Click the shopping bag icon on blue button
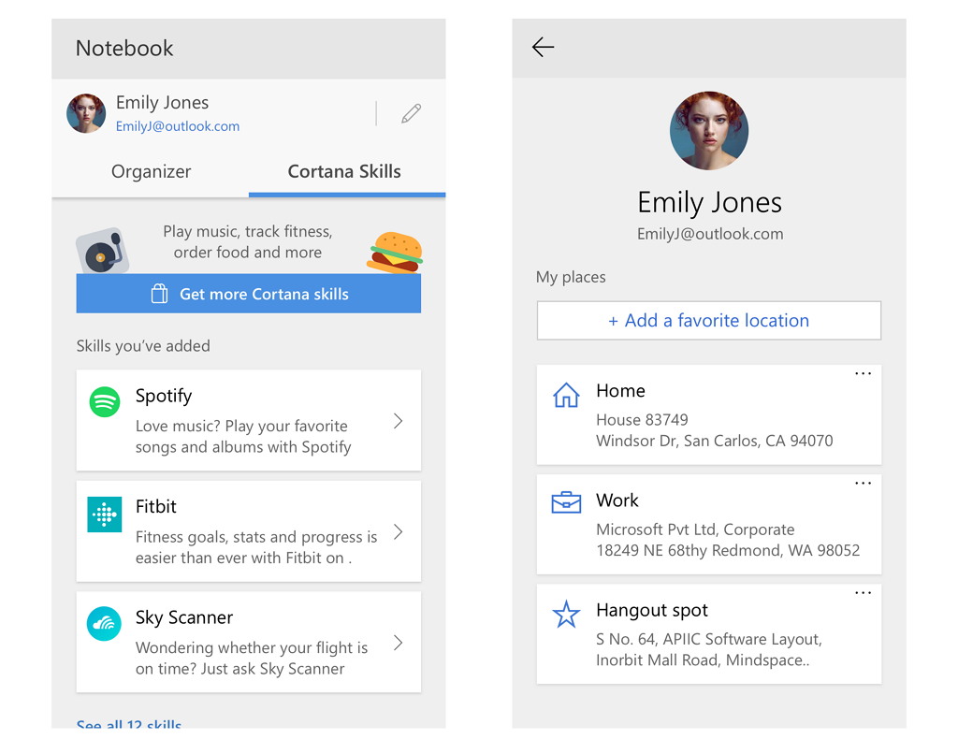Viewport: 958px width, 754px height. point(159,294)
